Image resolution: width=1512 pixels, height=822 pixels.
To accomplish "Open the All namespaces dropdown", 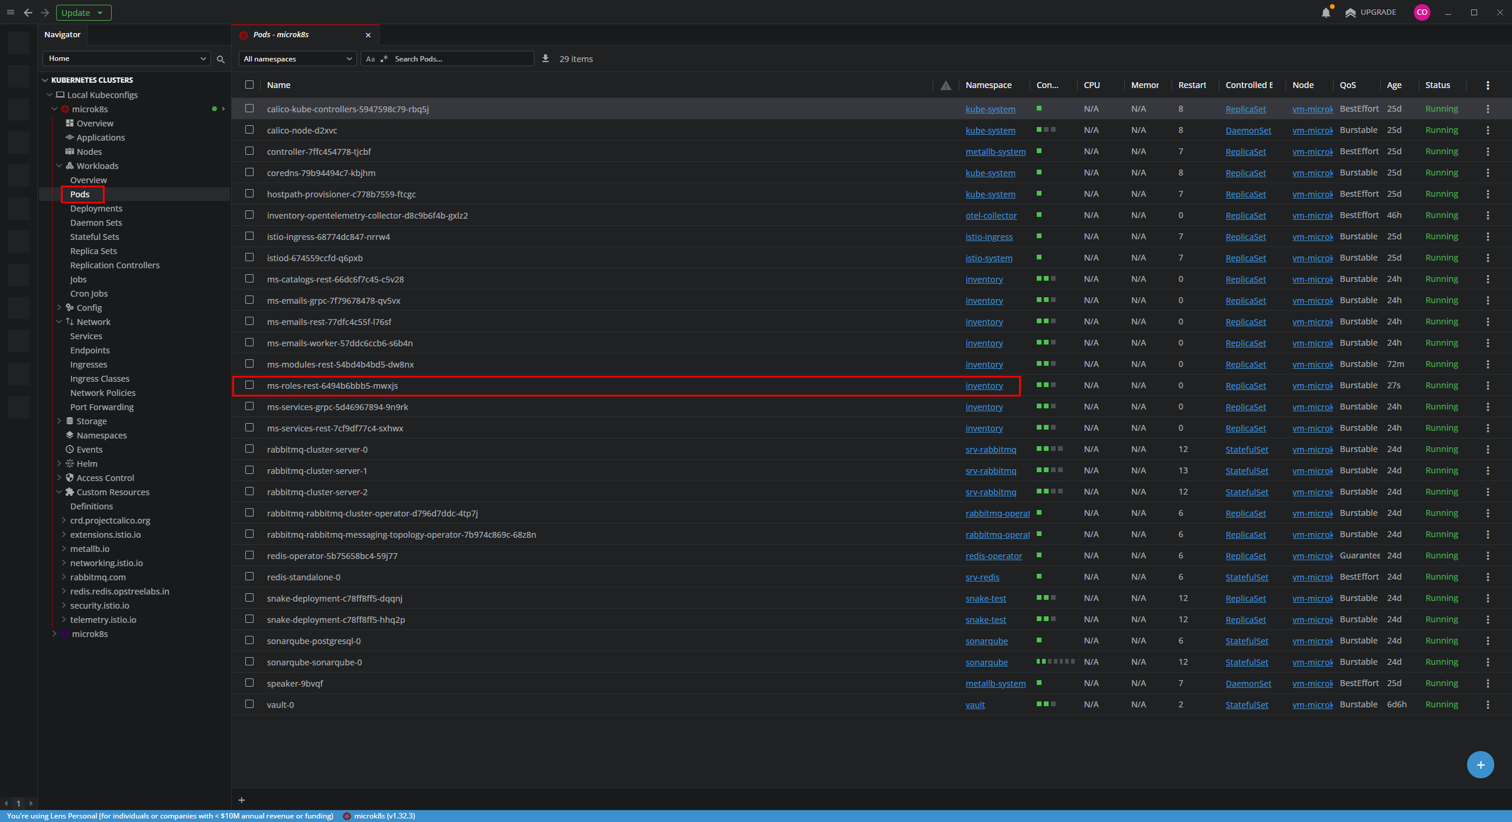I will tap(297, 59).
